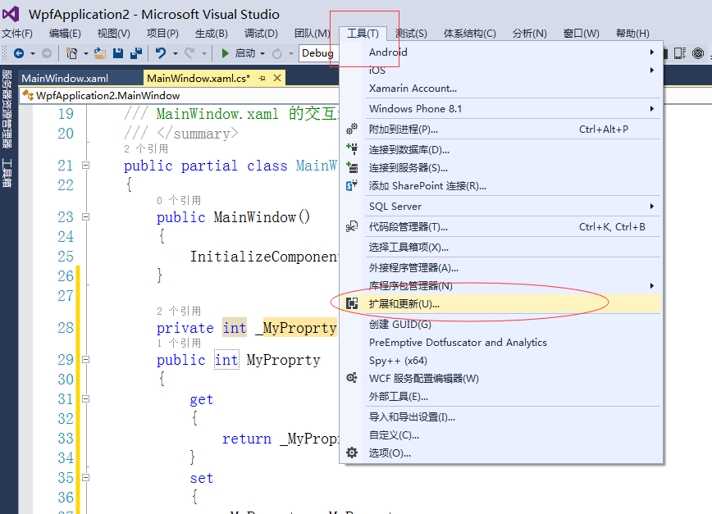Image resolution: width=712 pixels, height=514 pixels.
Task: Select 导入和导出设置(I)... menu entry
Action: [x=500, y=417]
